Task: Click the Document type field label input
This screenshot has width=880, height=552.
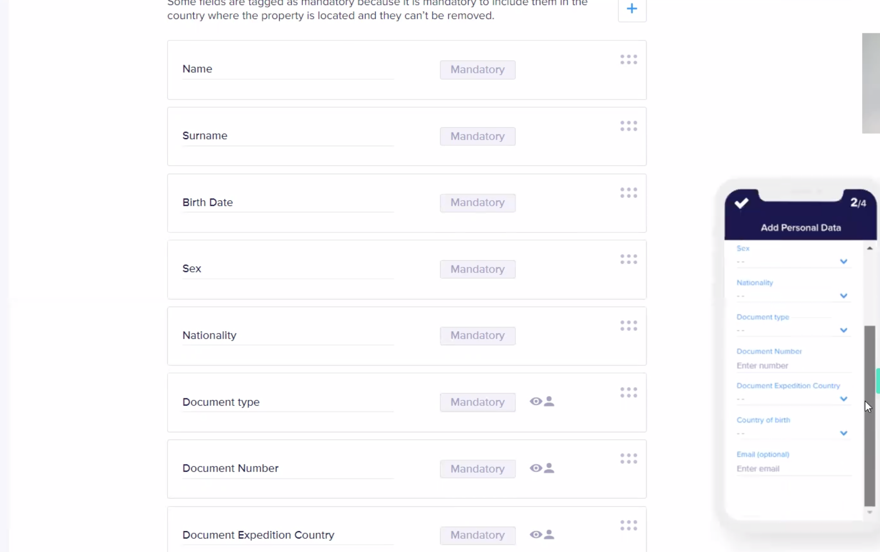Action: 288,402
